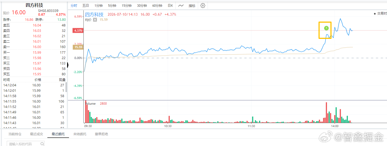This screenshot has width=387, height=146.
Task: Click the 四方科技 chart title
Action: [94, 15]
